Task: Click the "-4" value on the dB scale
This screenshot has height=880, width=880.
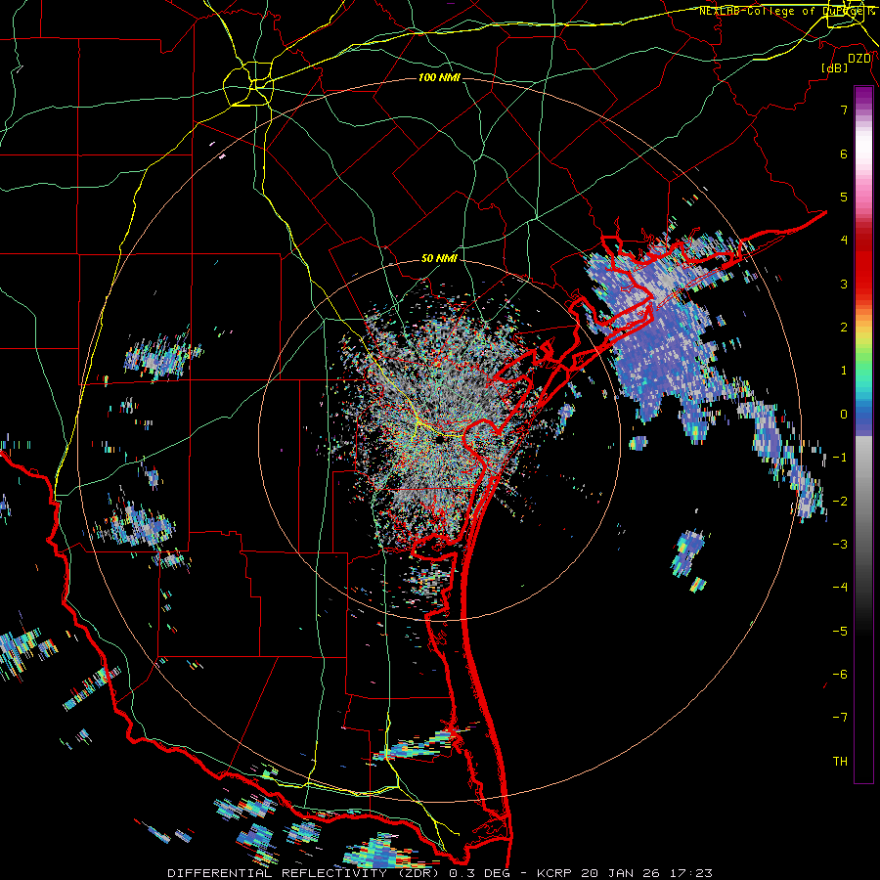Action: [x=840, y=588]
